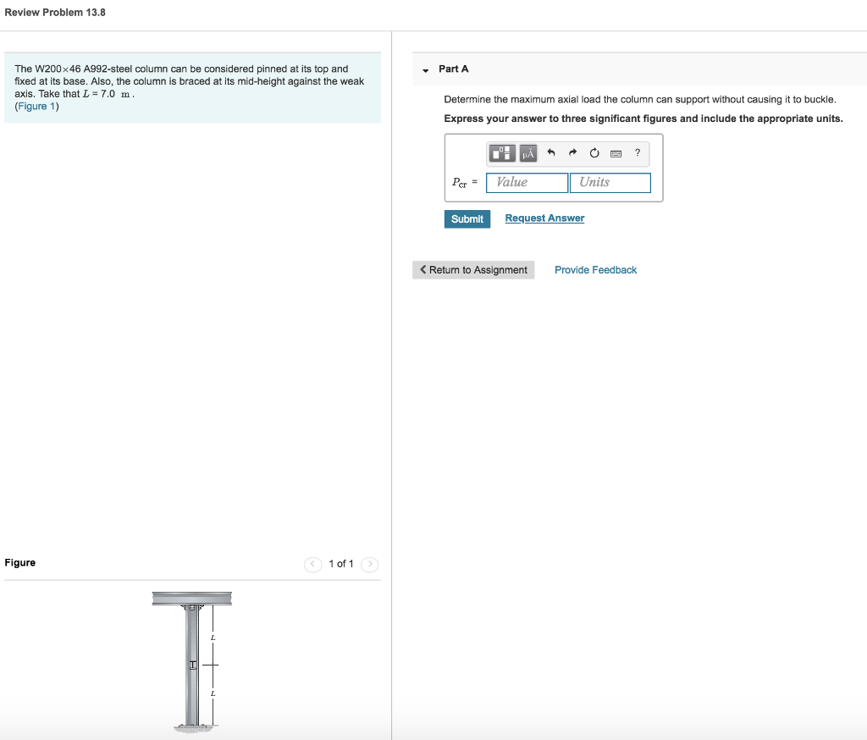Click inside the Value input field

click(x=527, y=182)
